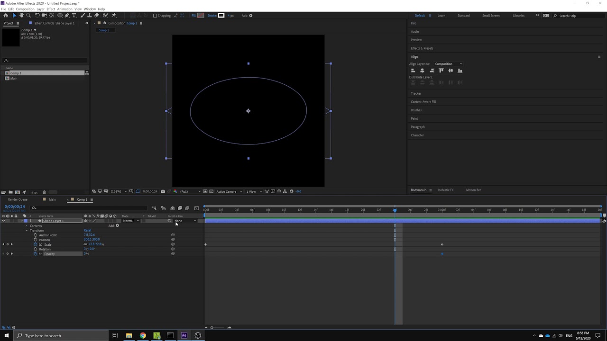This screenshot has height=341, width=607.
Task: Align layers horizontally centered
Action: 422,71
